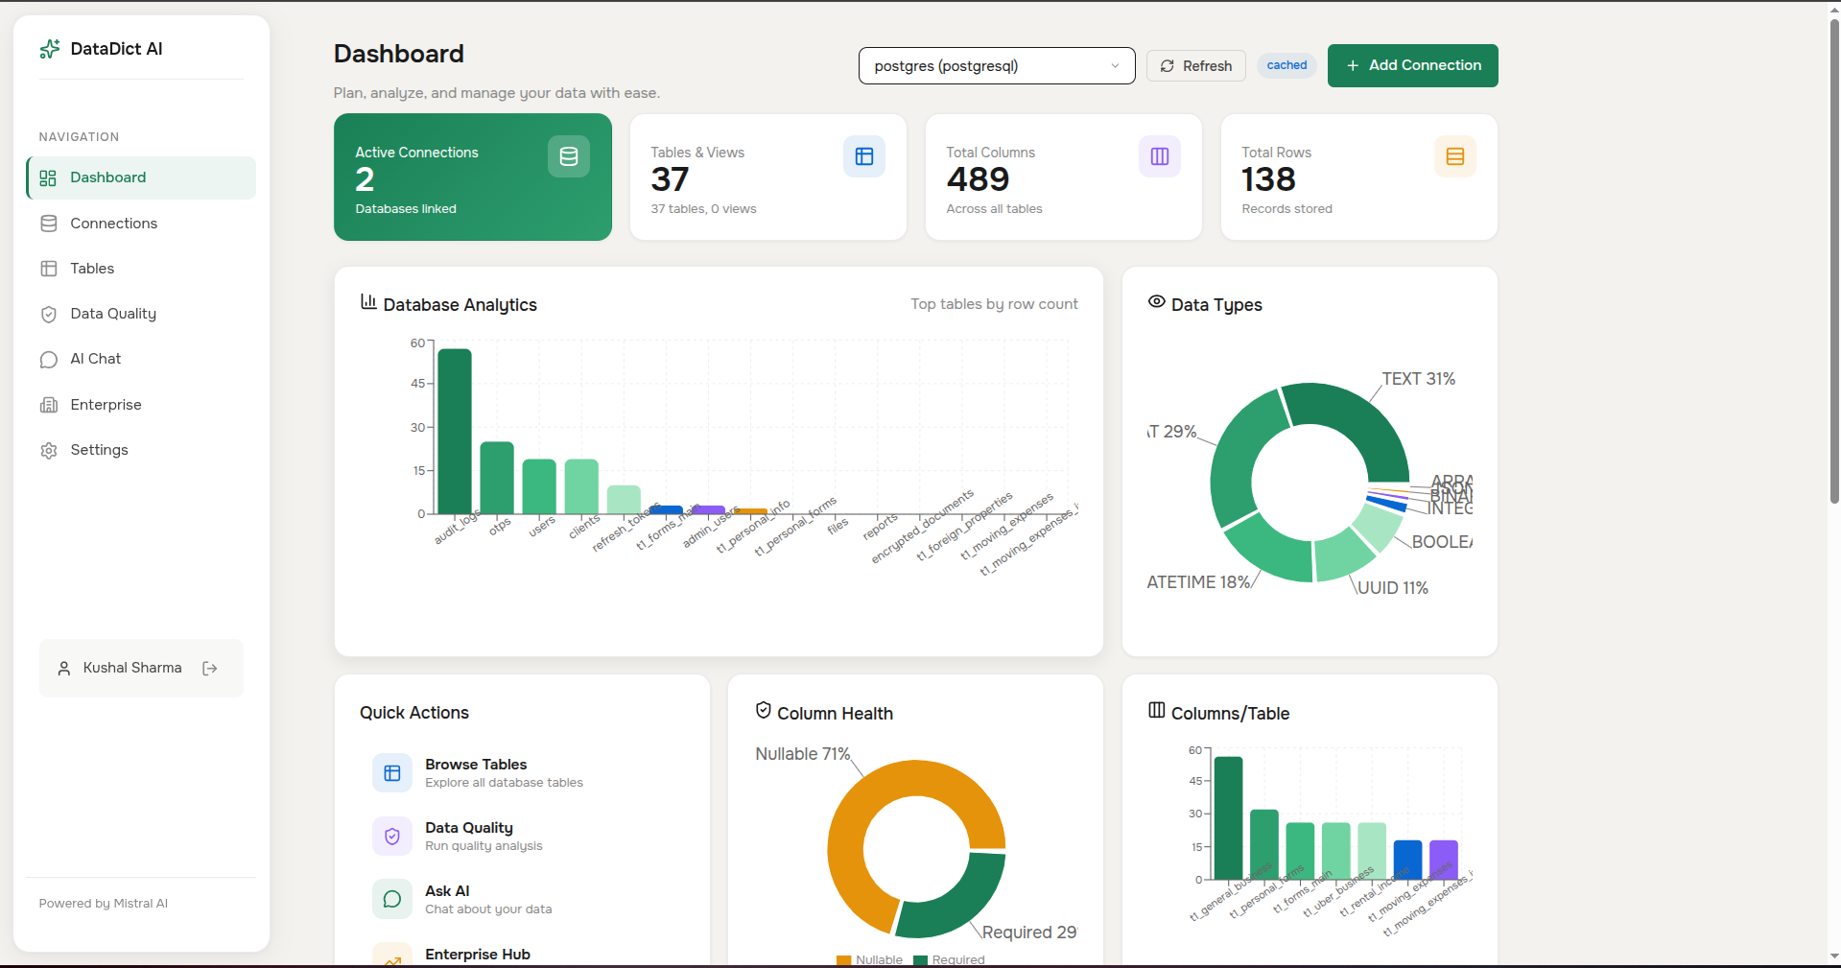This screenshot has width=1841, height=968.
Task: Select Connections in the sidebar
Action: tap(113, 223)
